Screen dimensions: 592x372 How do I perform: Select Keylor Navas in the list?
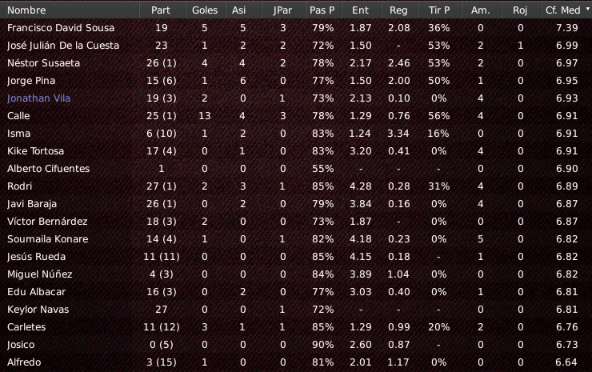296,310
